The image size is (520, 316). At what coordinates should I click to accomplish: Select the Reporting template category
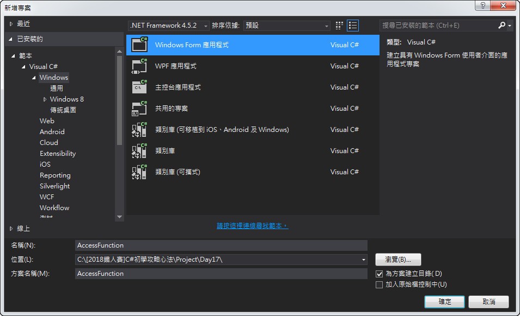(55, 175)
